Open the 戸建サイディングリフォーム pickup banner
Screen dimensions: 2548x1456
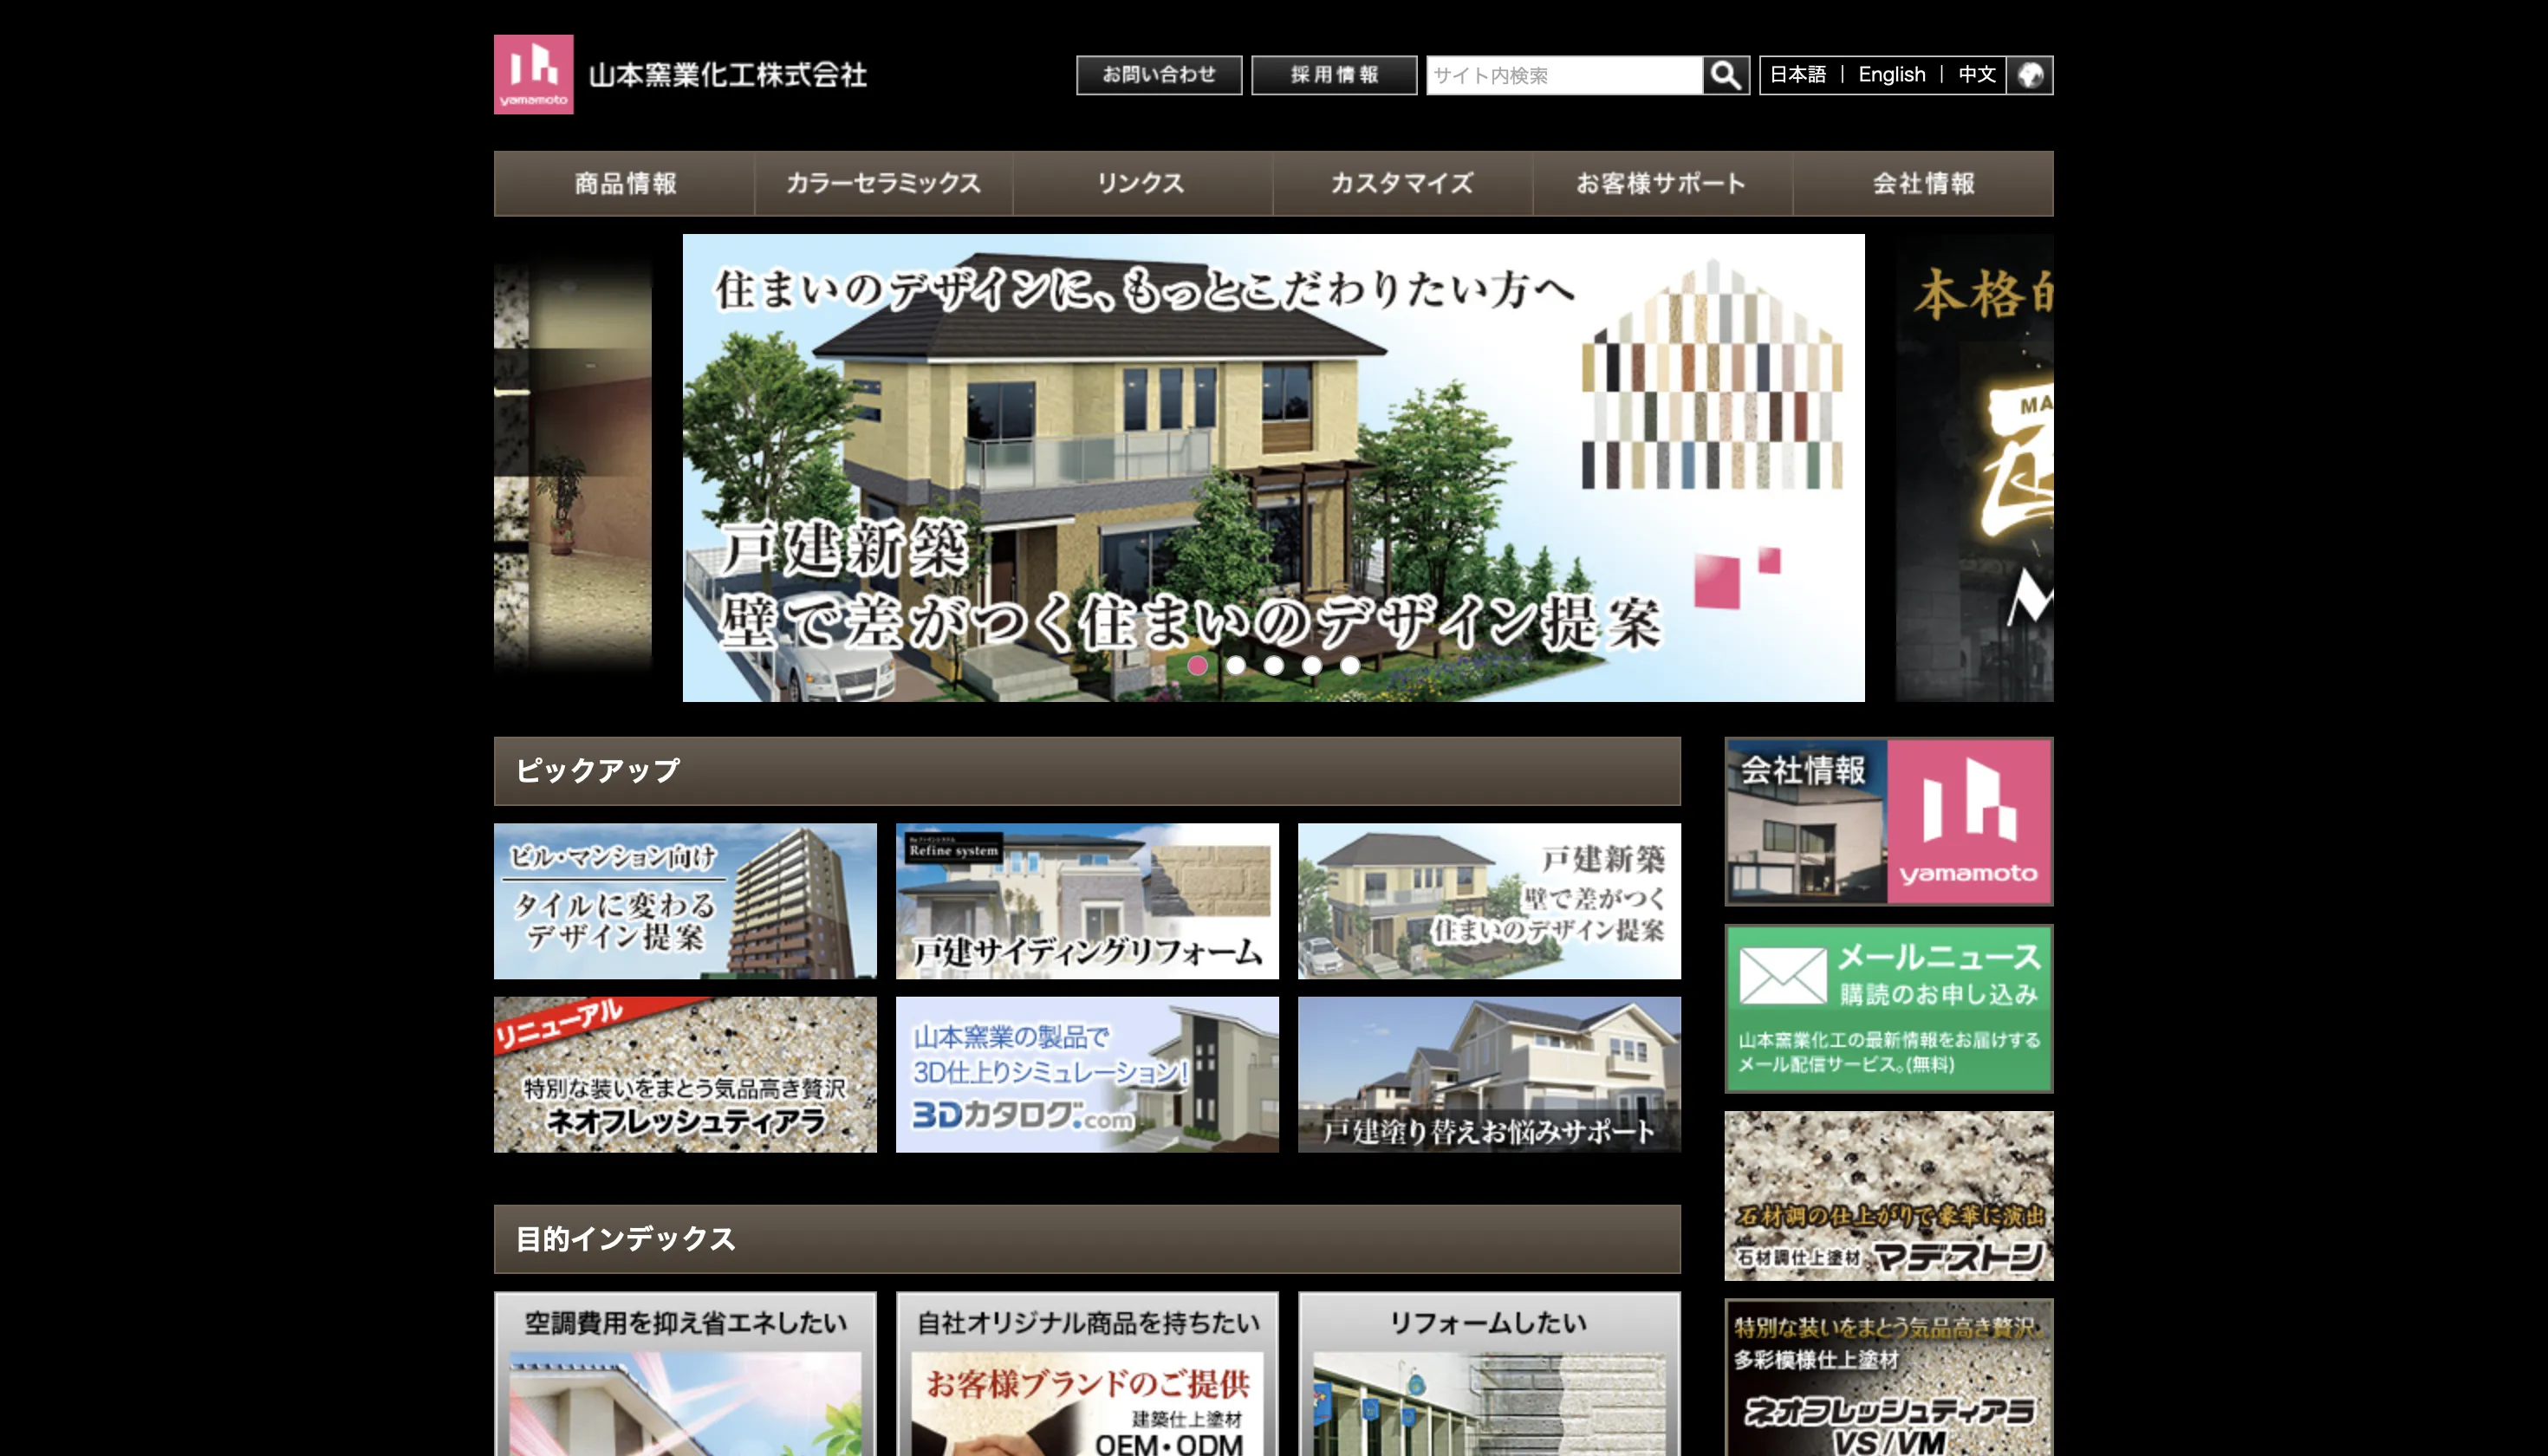[1086, 900]
